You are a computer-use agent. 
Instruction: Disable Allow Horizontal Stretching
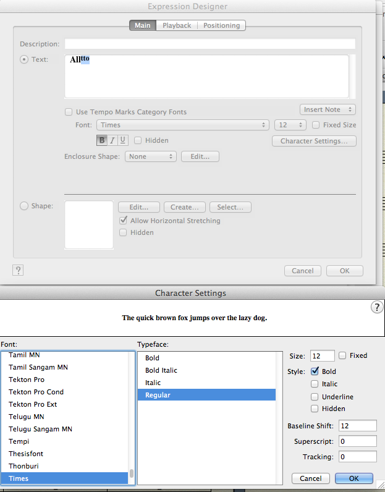tap(124, 221)
